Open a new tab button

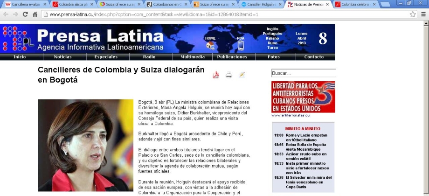pos(385,4)
